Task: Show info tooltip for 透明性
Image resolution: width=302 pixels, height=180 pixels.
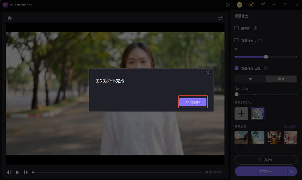Action: 255,28
